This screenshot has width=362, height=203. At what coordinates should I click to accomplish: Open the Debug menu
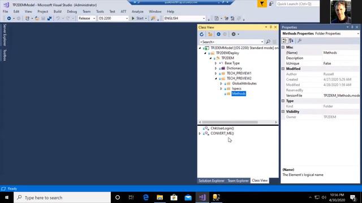[x=72, y=11]
